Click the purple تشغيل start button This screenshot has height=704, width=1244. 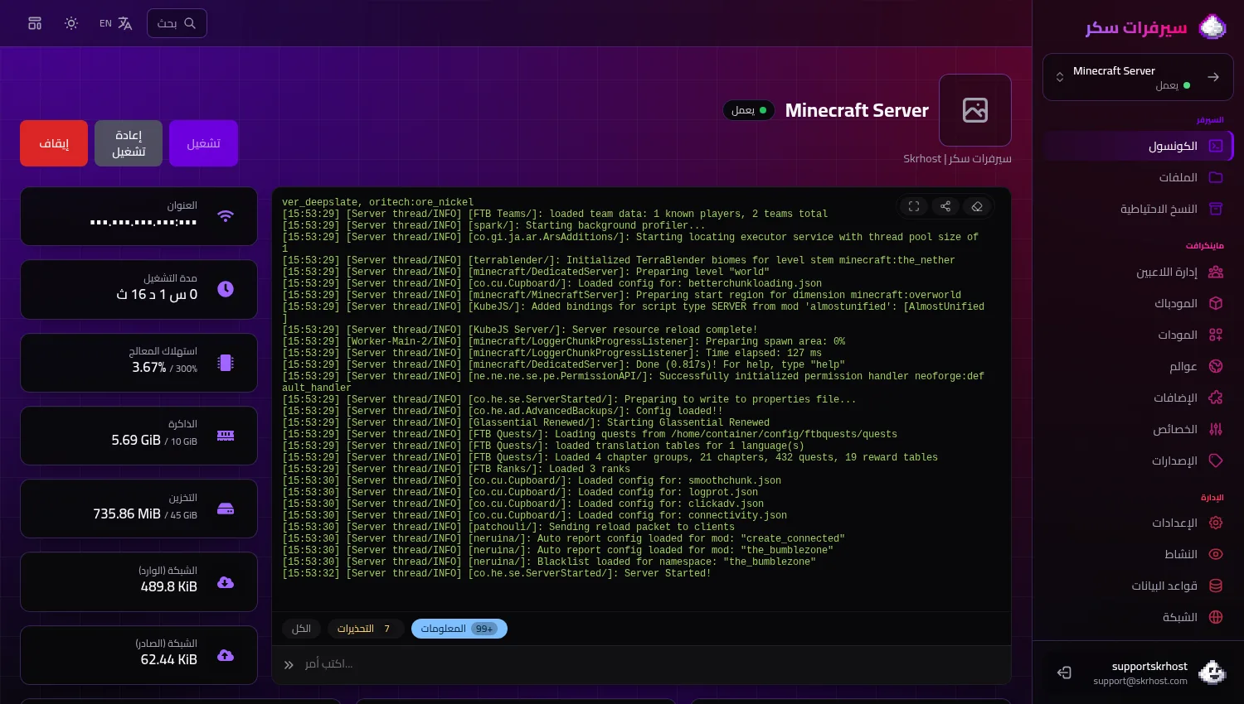coord(203,143)
